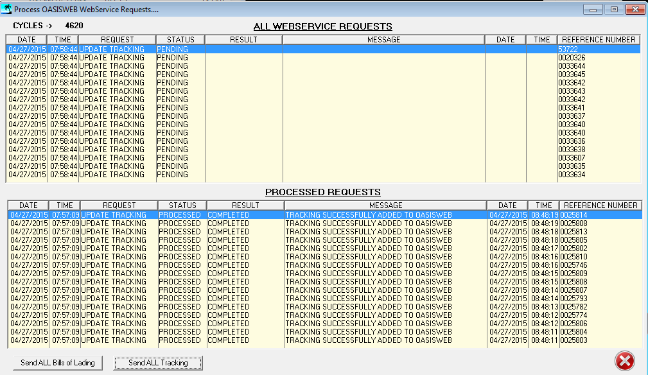
Task: Select processed row with reference 0025804
Action: (x=325, y=331)
